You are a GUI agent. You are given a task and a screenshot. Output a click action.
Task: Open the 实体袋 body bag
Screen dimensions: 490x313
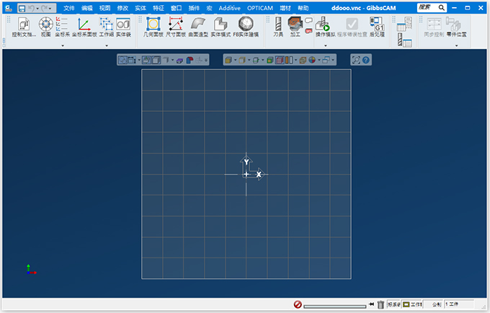click(123, 27)
